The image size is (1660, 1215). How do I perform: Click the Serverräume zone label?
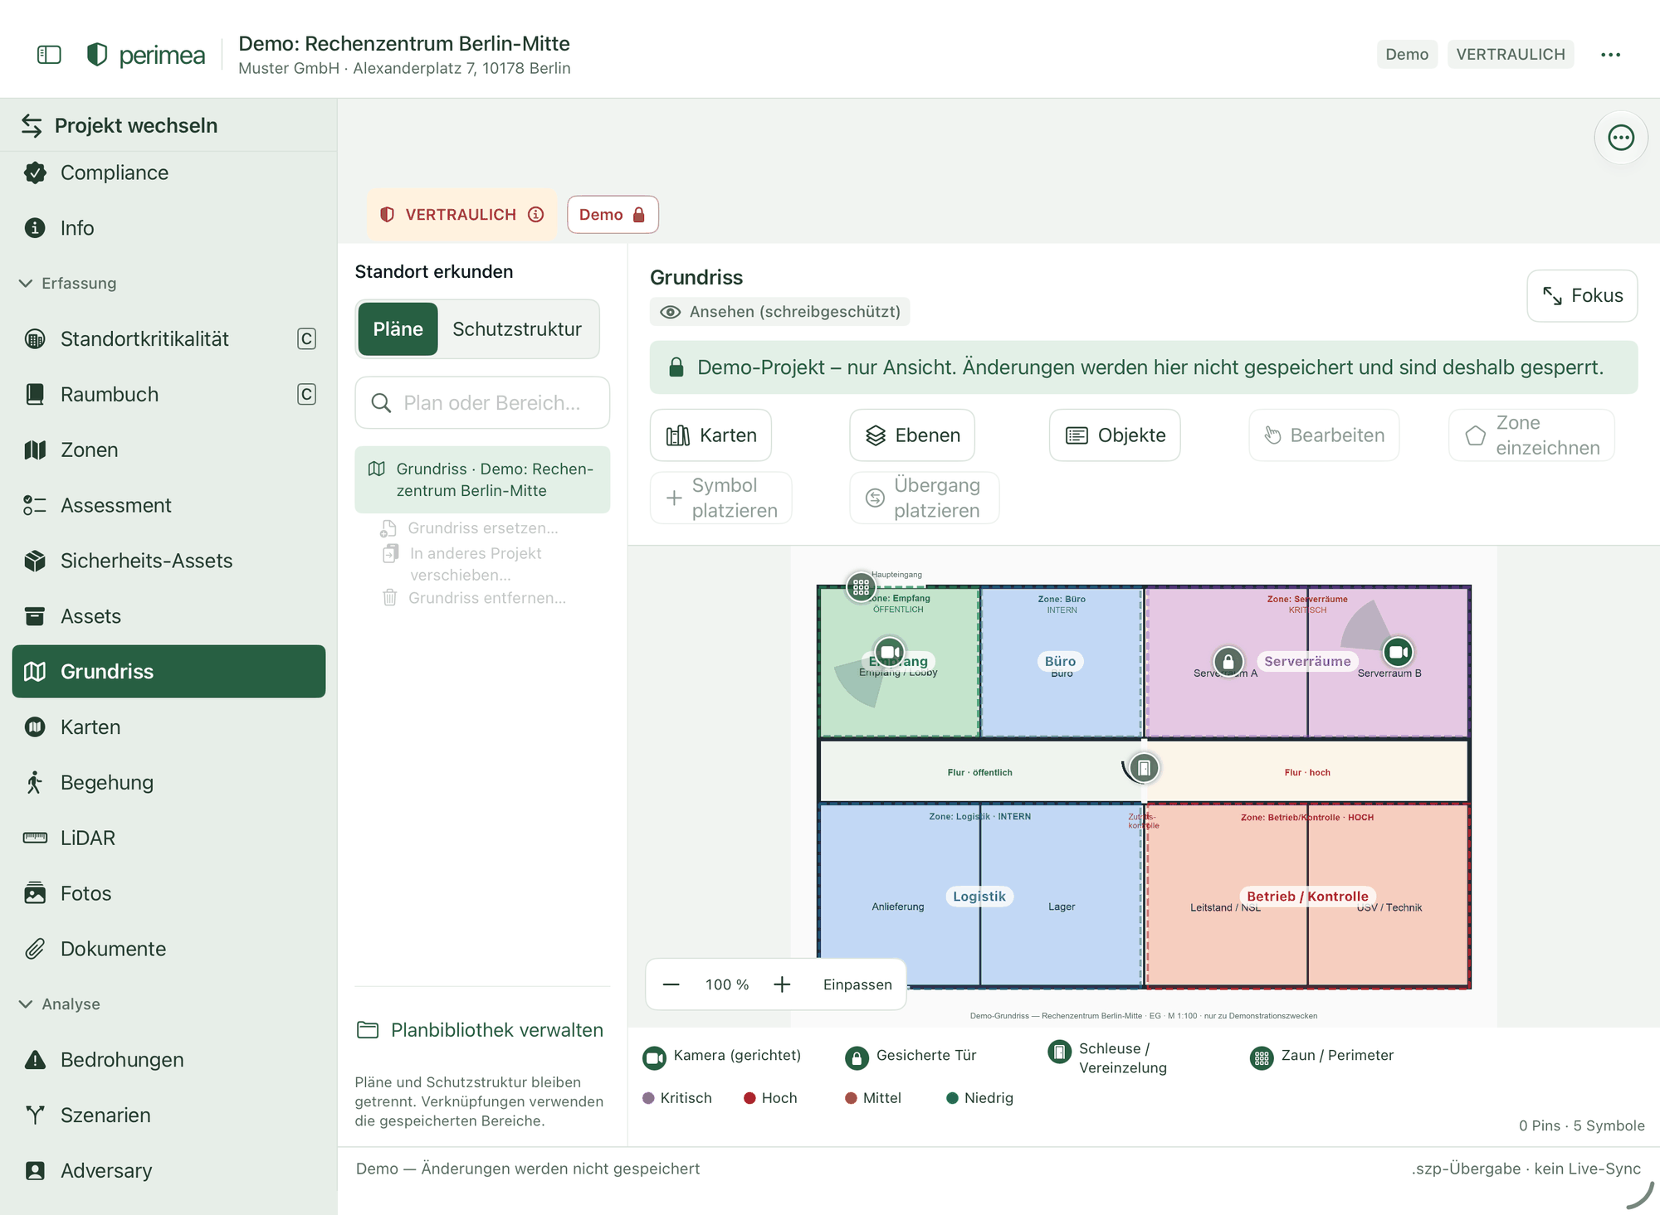[x=1307, y=661]
